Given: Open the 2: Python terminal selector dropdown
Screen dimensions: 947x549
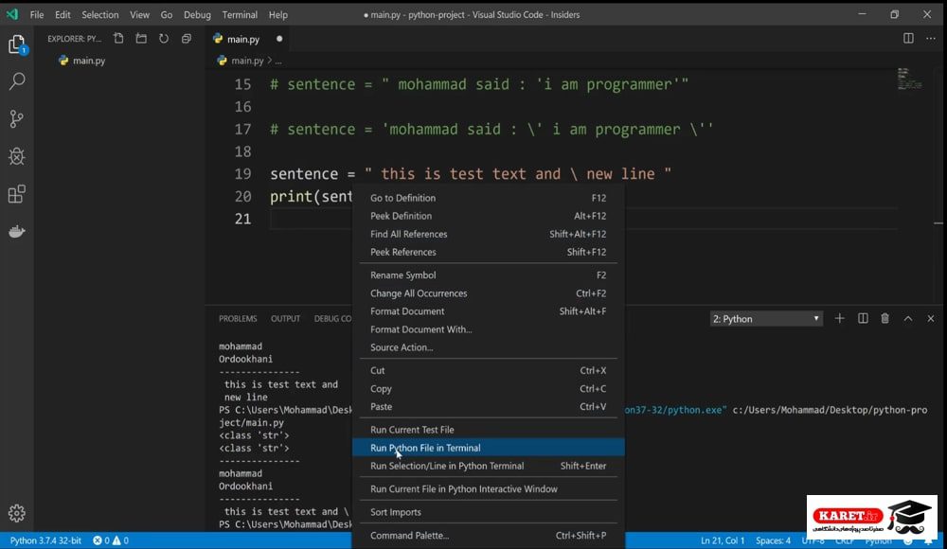Looking at the screenshot, I should (766, 318).
